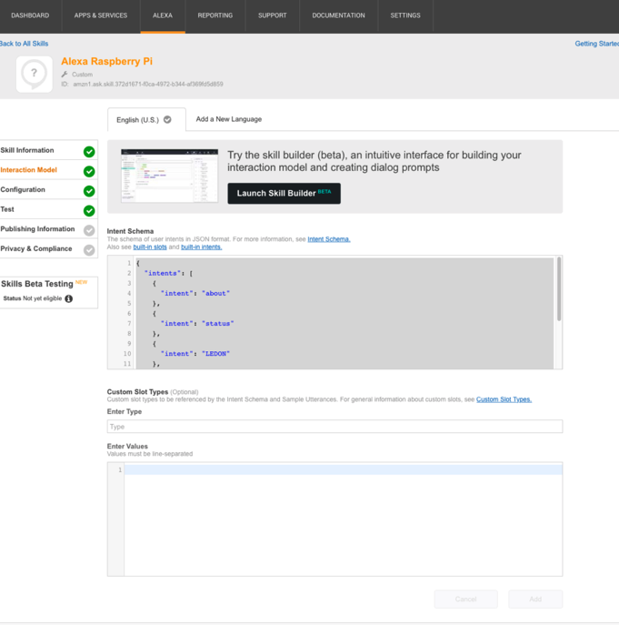Click the gray checkmark beside Publishing Information
619x625 pixels.
(x=89, y=230)
